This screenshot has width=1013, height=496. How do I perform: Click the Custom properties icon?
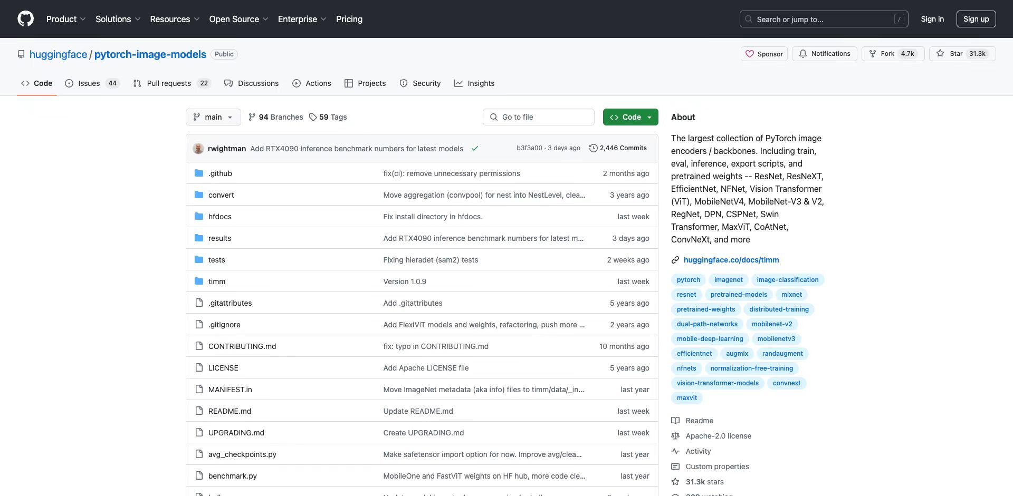click(x=675, y=466)
